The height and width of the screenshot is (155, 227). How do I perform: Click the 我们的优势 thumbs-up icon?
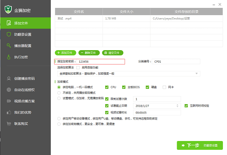[x=9, y=112]
